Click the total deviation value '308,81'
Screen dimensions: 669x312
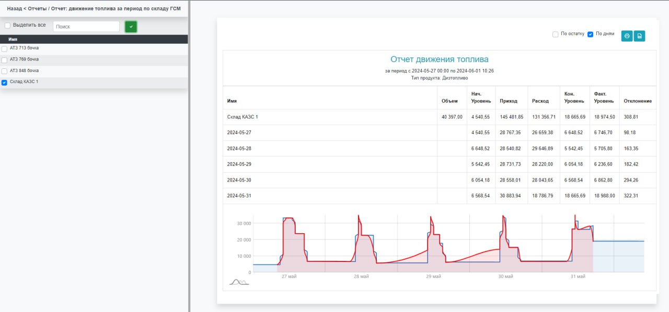[631, 117]
